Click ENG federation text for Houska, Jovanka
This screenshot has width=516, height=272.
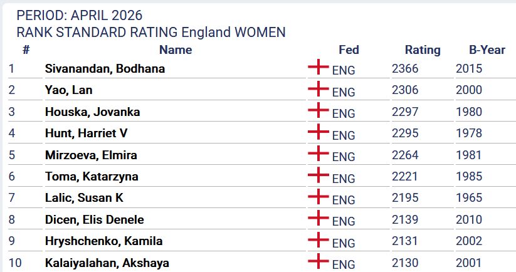point(343,113)
